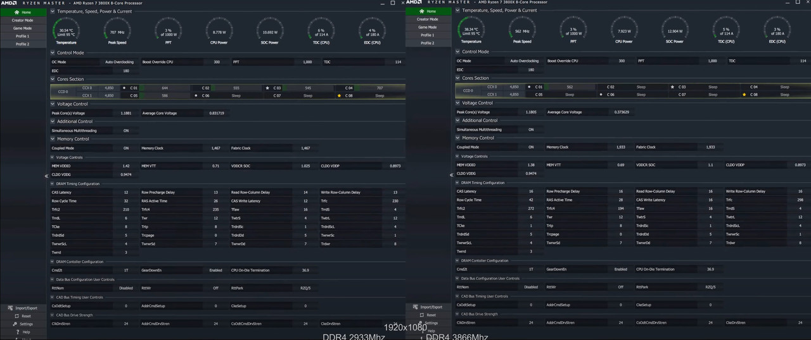This screenshot has width=811, height=340.
Task: Click the Peak Speed gauge in right window
Action: click(x=522, y=28)
